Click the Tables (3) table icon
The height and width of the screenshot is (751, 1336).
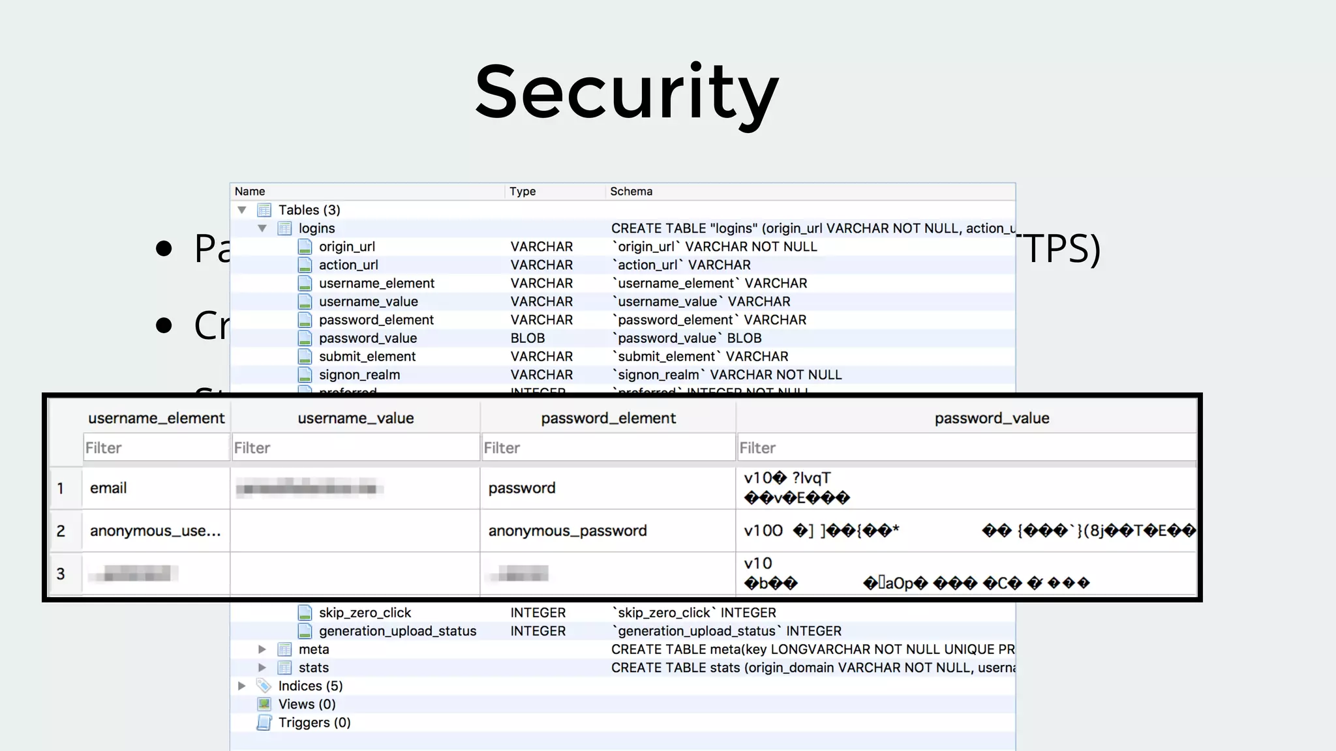[264, 210]
